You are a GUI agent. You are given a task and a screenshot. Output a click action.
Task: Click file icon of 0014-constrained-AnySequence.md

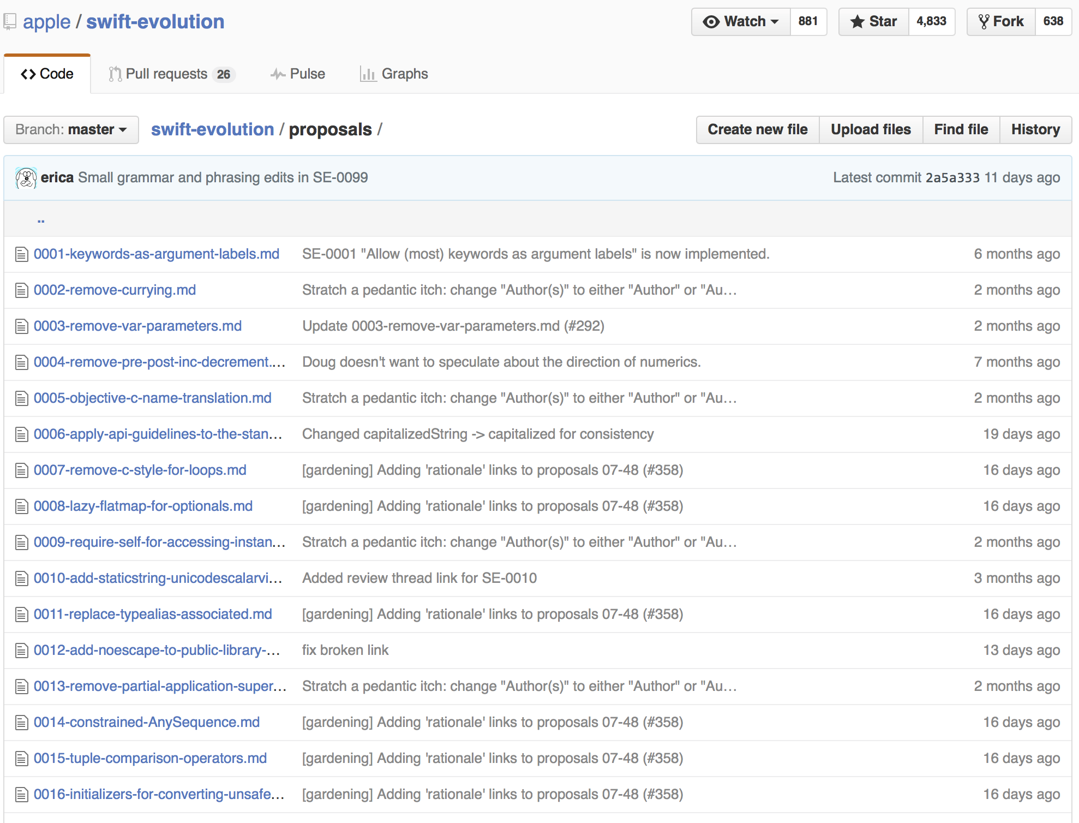pos(22,723)
